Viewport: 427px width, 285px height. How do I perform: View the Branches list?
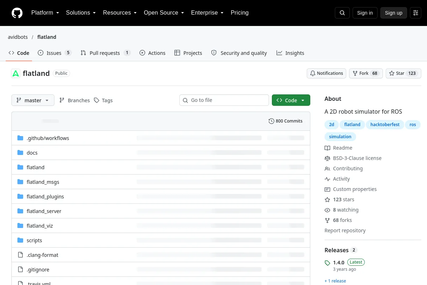pyautogui.click(x=74, y=100)
